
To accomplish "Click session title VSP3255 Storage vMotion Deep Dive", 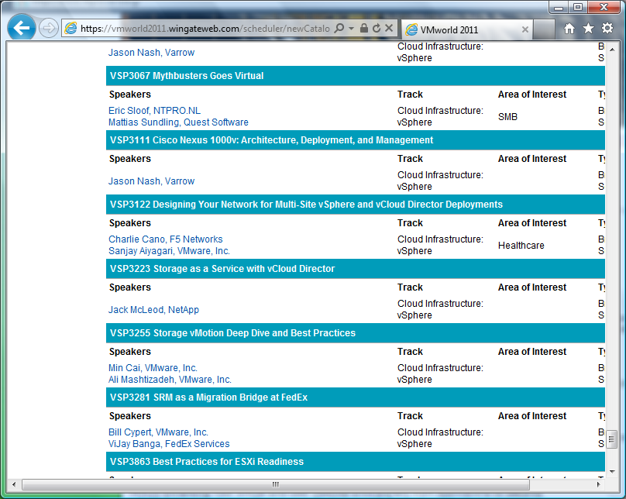I will click(232, 333).
